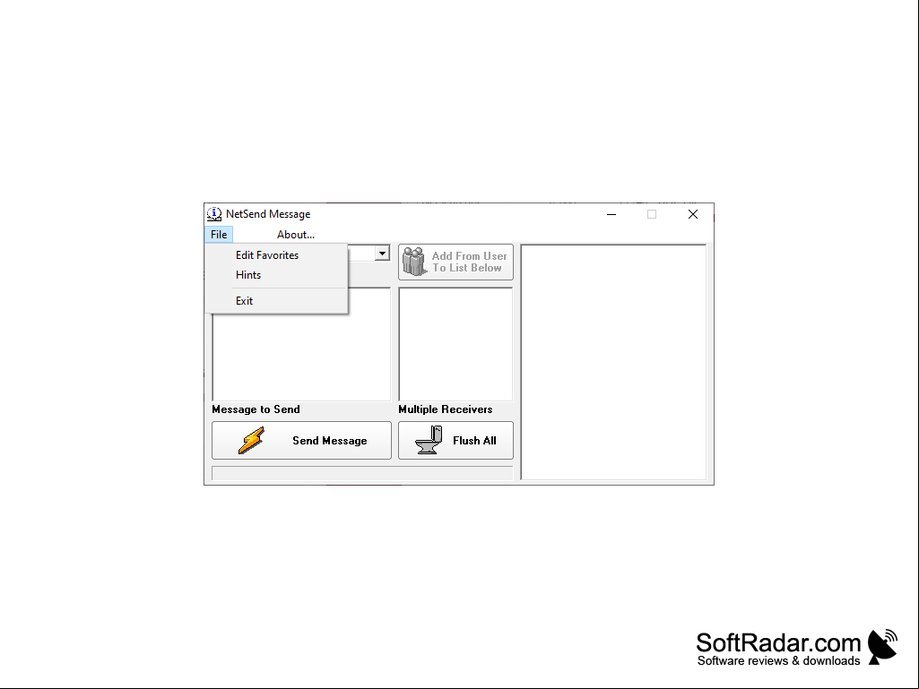Click the disabled maximize window button
Viewport: 919px width, 689px height.
tap(652, 214)
